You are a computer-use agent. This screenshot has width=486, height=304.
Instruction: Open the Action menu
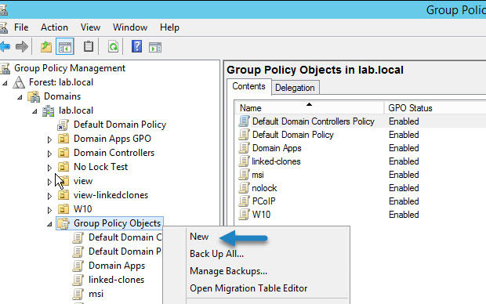tap(54, 27)
